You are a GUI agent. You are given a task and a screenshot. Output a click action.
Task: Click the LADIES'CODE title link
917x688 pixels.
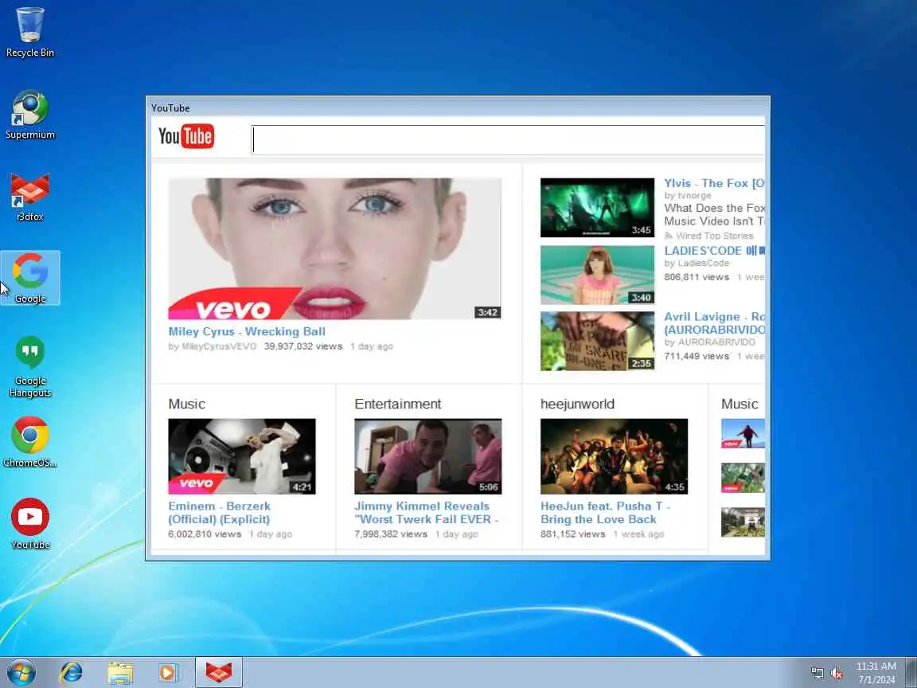pos(714,251)
